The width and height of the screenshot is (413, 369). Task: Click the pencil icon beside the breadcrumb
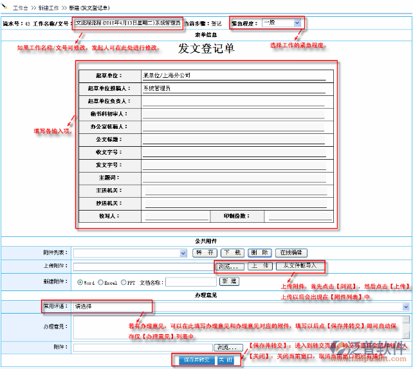5,5
